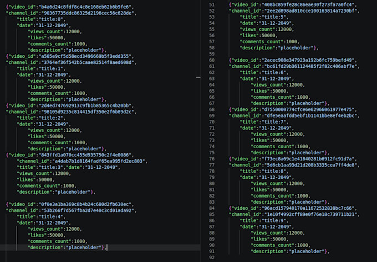Click the channel_id value starting with bc61fd29

click(x=310, y=66)
